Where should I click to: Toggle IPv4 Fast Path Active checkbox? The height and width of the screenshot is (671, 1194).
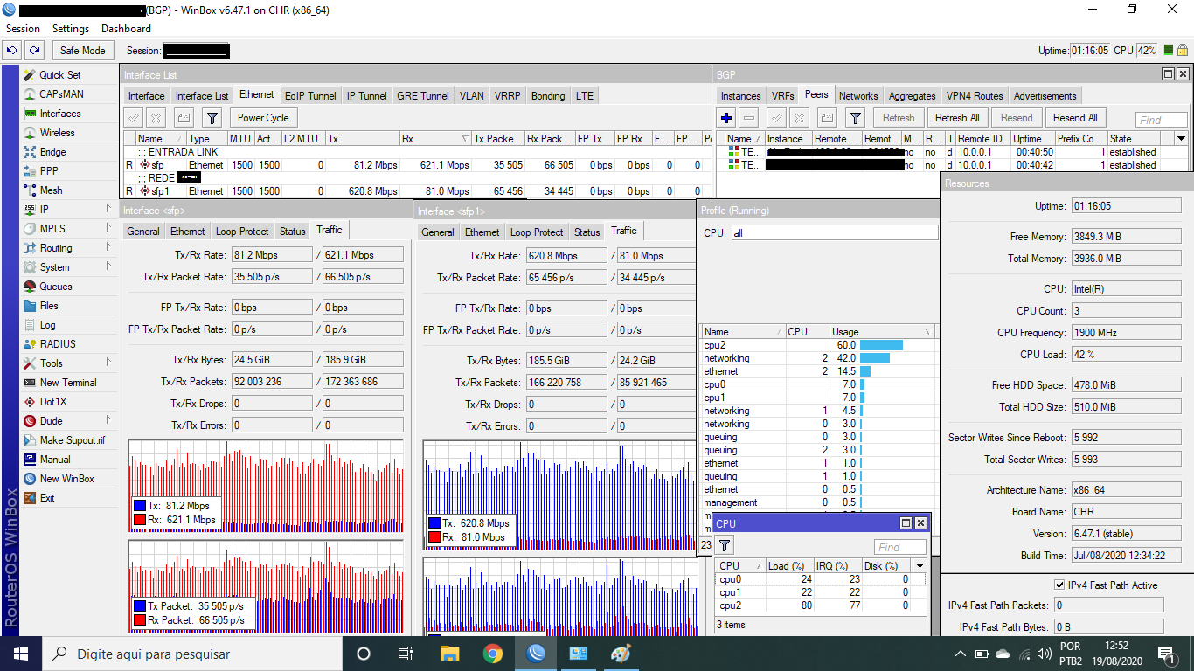click(x=1059, y=585)
